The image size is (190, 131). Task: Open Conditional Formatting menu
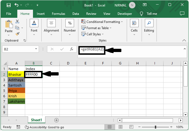pos(102,22)
